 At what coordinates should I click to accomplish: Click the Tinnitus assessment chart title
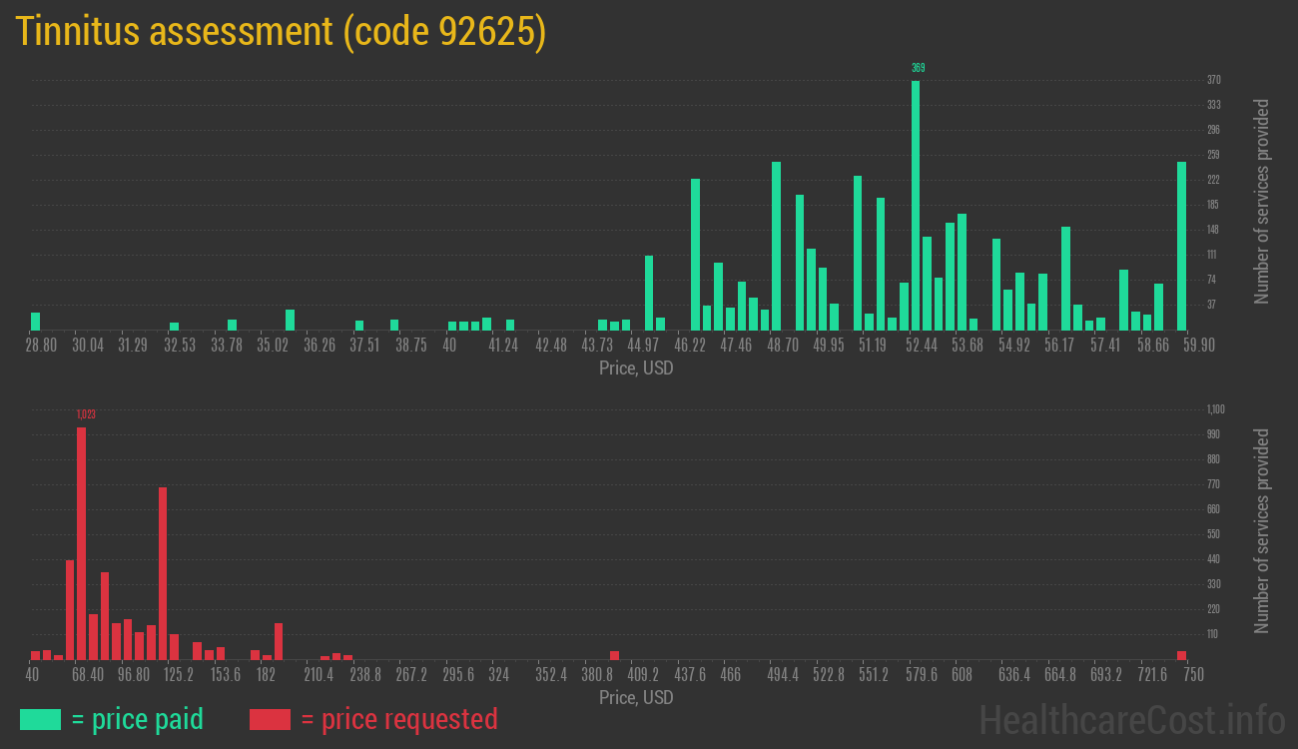[281, 32]
